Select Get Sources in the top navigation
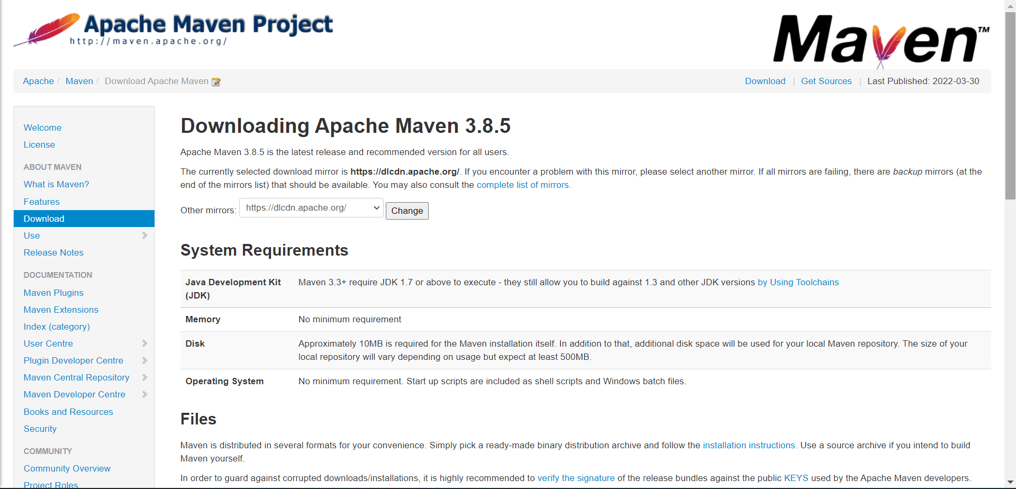 [826, 81]
